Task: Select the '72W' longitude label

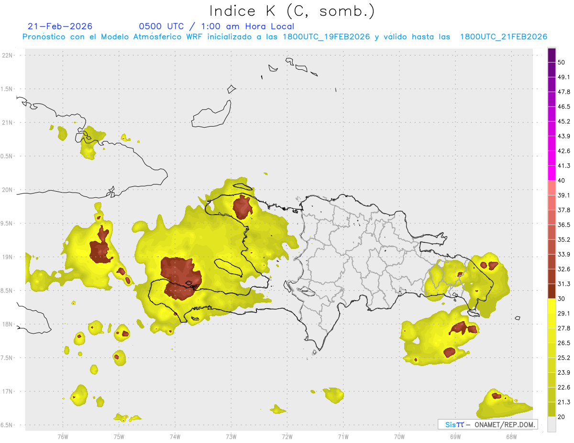Action: point(287,437)
